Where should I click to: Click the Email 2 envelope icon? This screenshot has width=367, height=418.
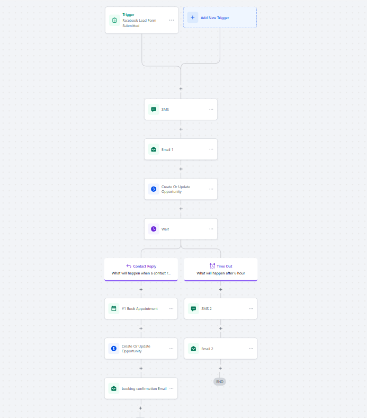click(x=193, y=349)
